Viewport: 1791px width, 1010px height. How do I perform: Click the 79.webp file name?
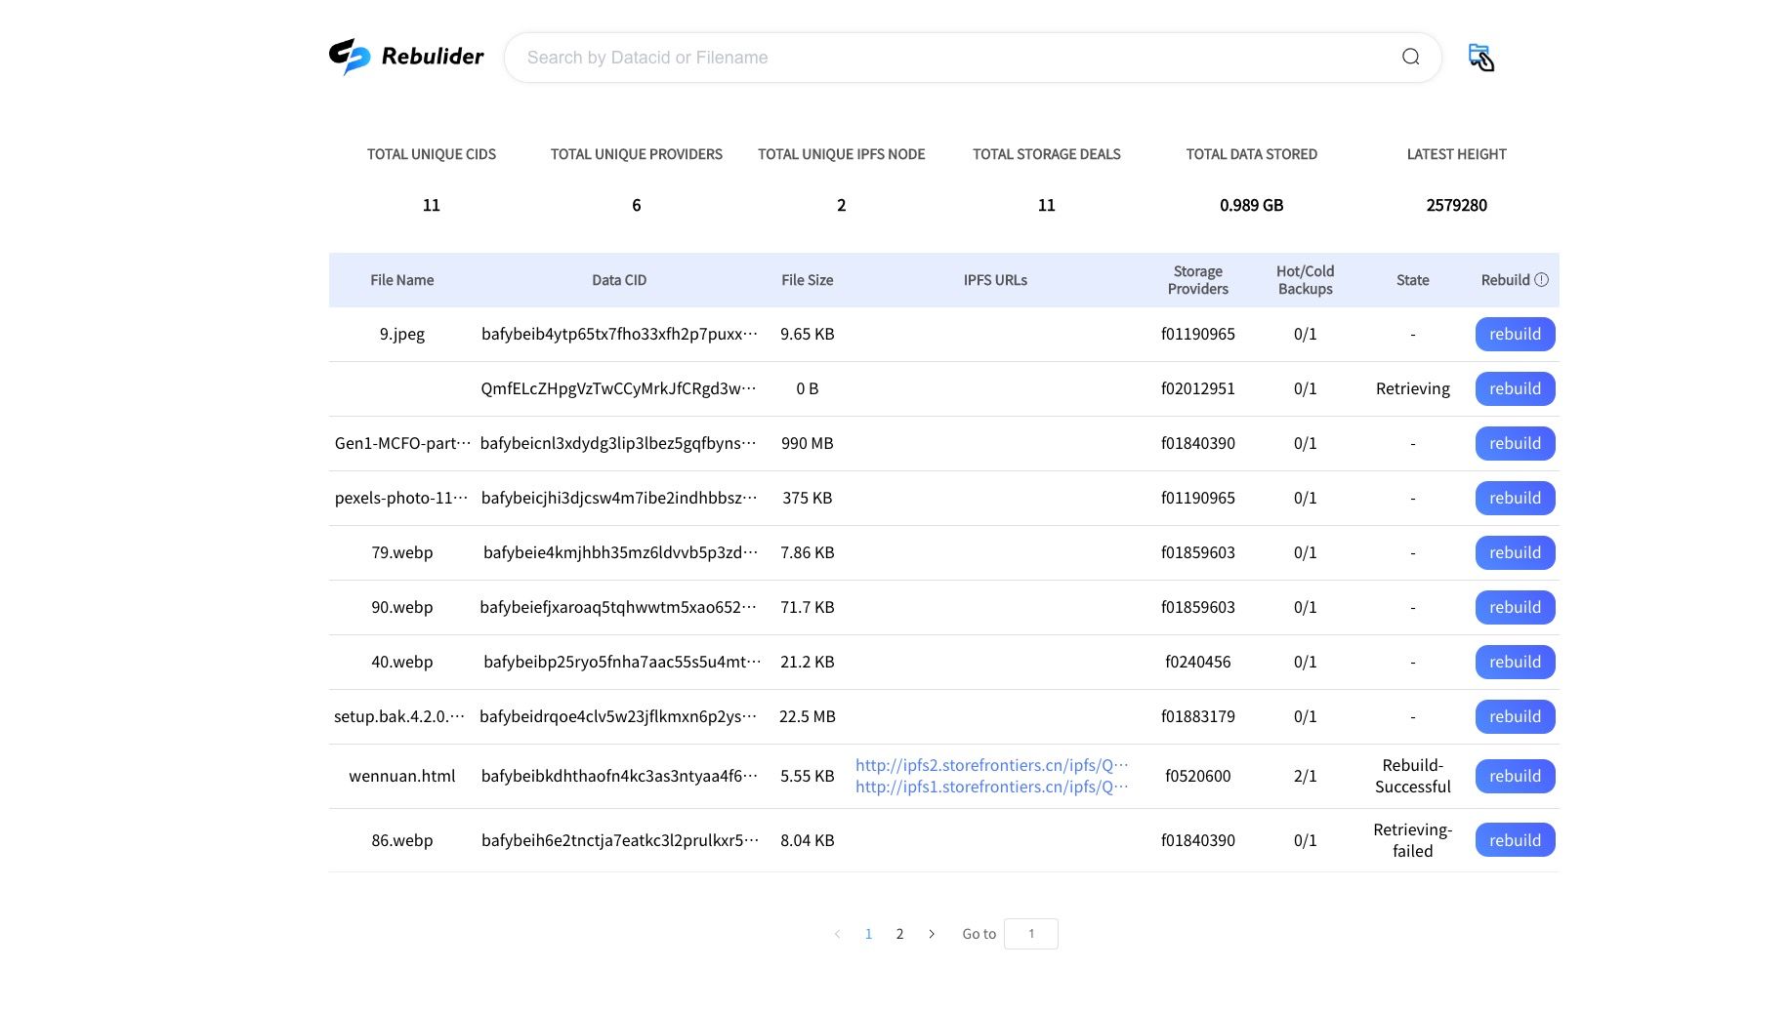[x=401, y=552]
